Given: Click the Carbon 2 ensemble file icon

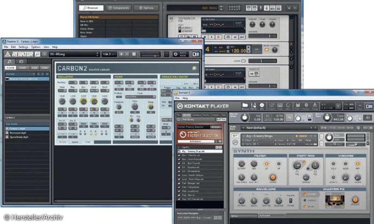Looking at the screenshot, I should click(7, 128).
